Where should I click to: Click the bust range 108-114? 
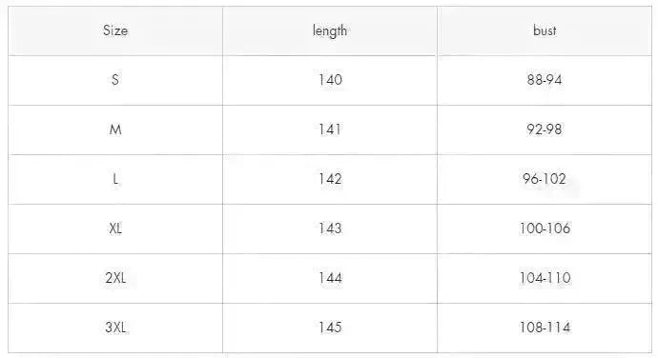[545, 328]
